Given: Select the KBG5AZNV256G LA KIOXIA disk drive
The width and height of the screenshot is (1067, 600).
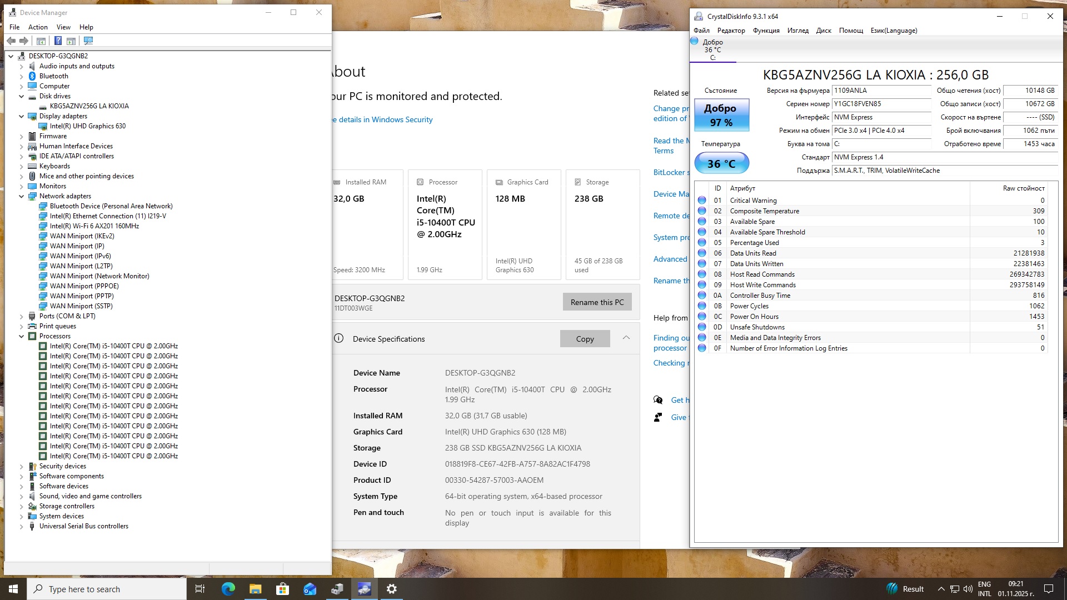Looking at the screenshot, I should [x=89, y=106].
